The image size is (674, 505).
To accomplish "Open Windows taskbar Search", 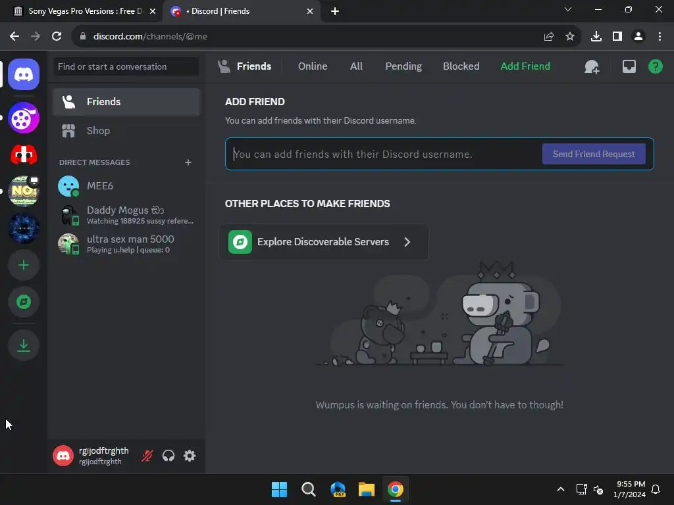I will (309, 489).
